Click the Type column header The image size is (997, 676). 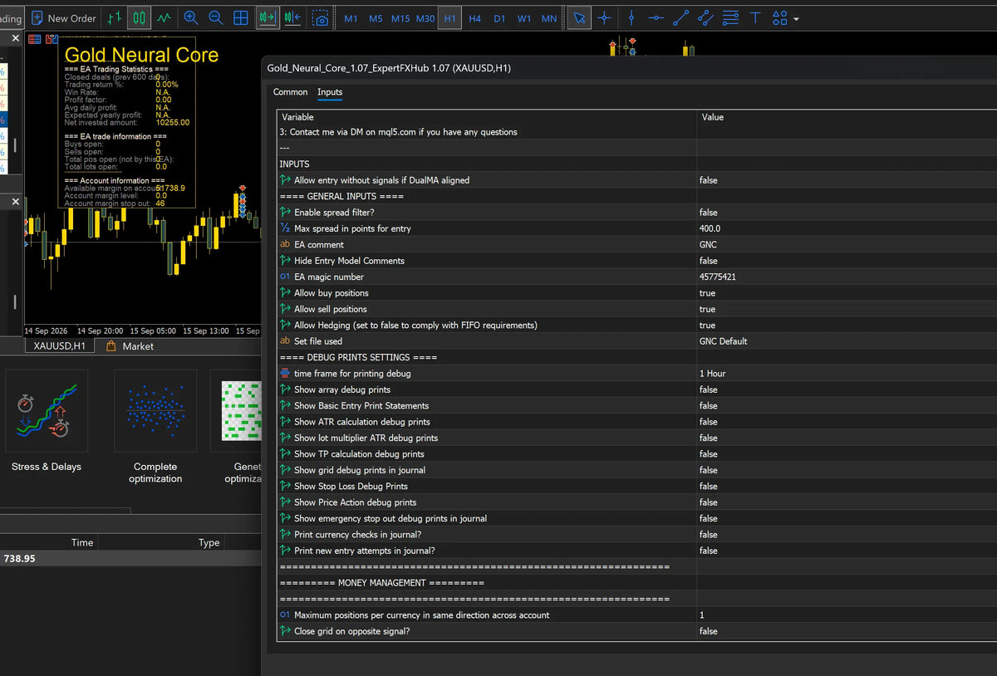209,542
